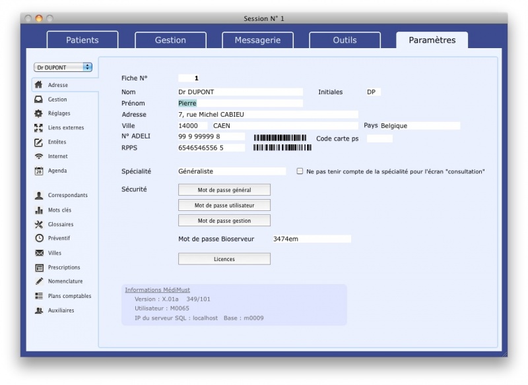The image size is (528, 385).
Task: Click the Adresse field with rue Michel CABIEU
Action: 268,114
